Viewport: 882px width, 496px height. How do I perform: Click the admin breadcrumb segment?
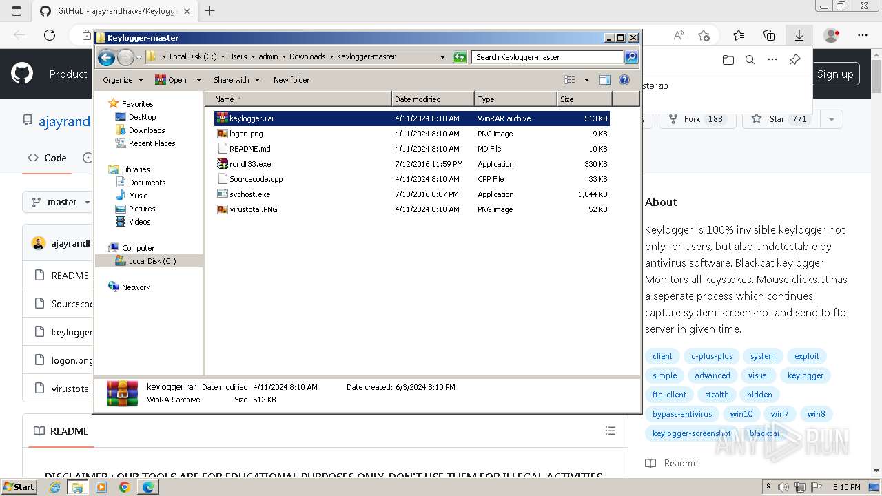[x=268, y=57]
